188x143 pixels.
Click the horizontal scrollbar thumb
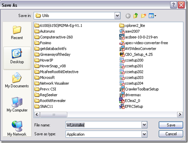pyautogui.click(x=53, y=115)
